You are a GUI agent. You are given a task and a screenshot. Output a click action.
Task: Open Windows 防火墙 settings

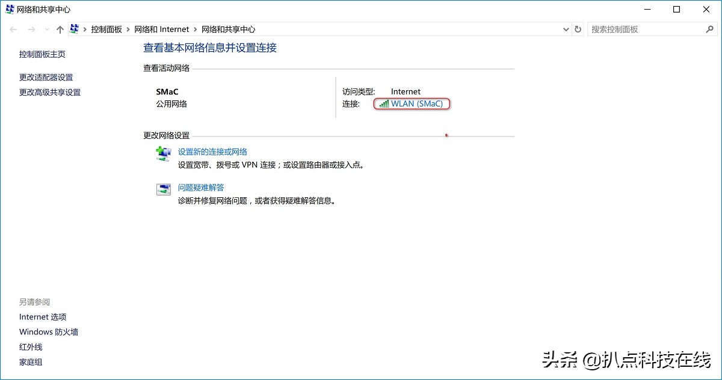49,331
